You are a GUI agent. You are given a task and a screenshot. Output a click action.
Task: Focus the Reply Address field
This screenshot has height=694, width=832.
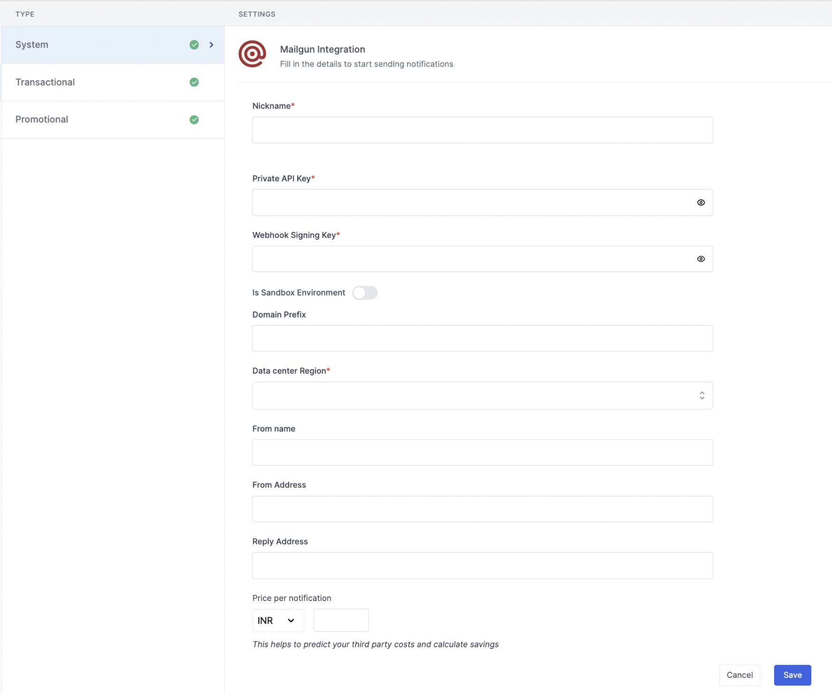point(482,565)
